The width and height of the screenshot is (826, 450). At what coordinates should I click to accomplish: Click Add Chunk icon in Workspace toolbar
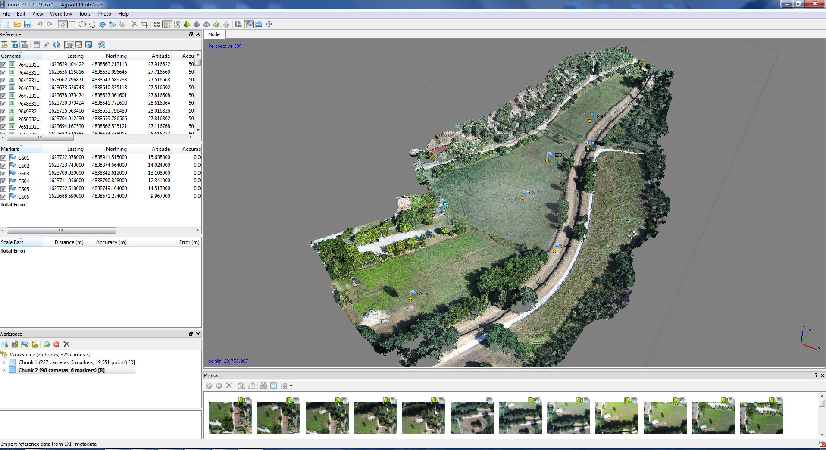pyautogui.click(x=4, y=344)
